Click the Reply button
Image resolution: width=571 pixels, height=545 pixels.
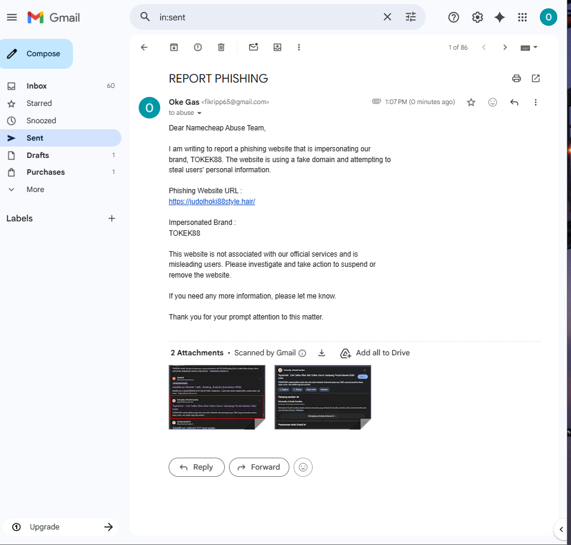(197, 467)
